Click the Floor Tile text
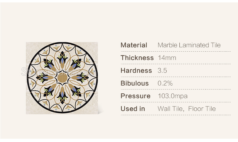Image resolution: width=238 pixels, height=142 pixels. pyautogui.click(x=202, y=109)
